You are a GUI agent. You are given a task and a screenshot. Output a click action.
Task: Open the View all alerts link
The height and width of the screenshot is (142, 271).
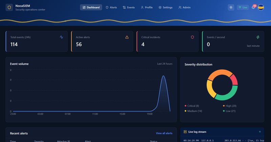click(x=164, y=133)
